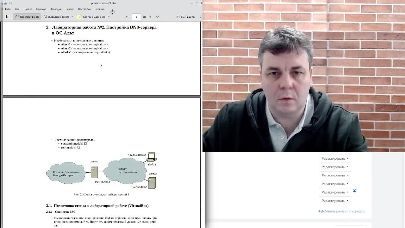Close the Okular window
Image resolution: width=405 pixels, height=228 pixels.
[x=202, y=3]
